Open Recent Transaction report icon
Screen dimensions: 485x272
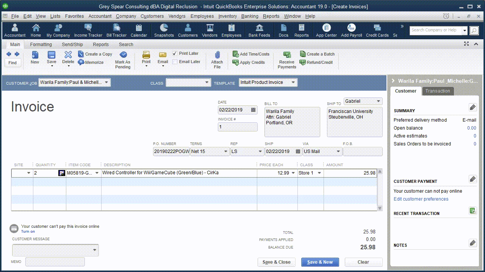pos(472,211)
